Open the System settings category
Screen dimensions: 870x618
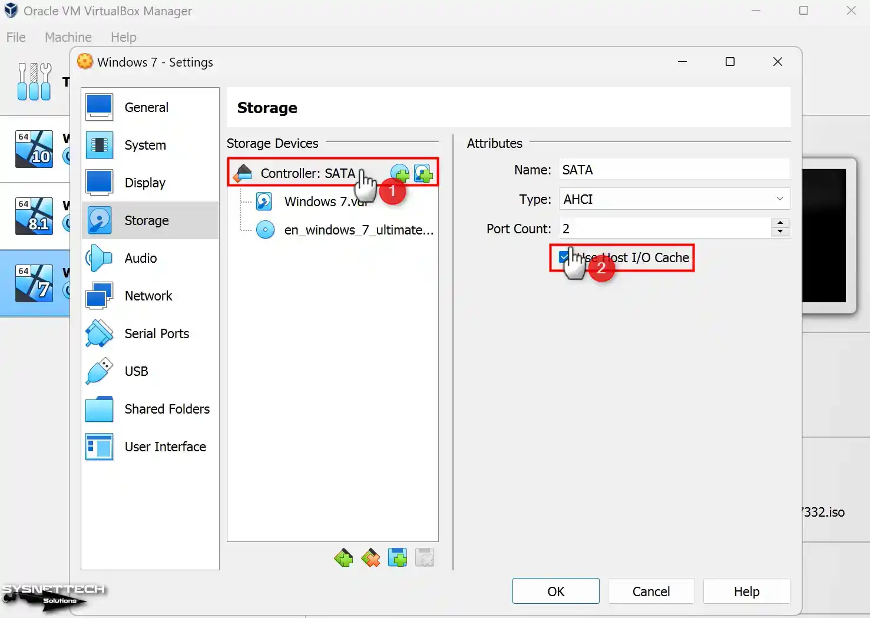point(150,145)
